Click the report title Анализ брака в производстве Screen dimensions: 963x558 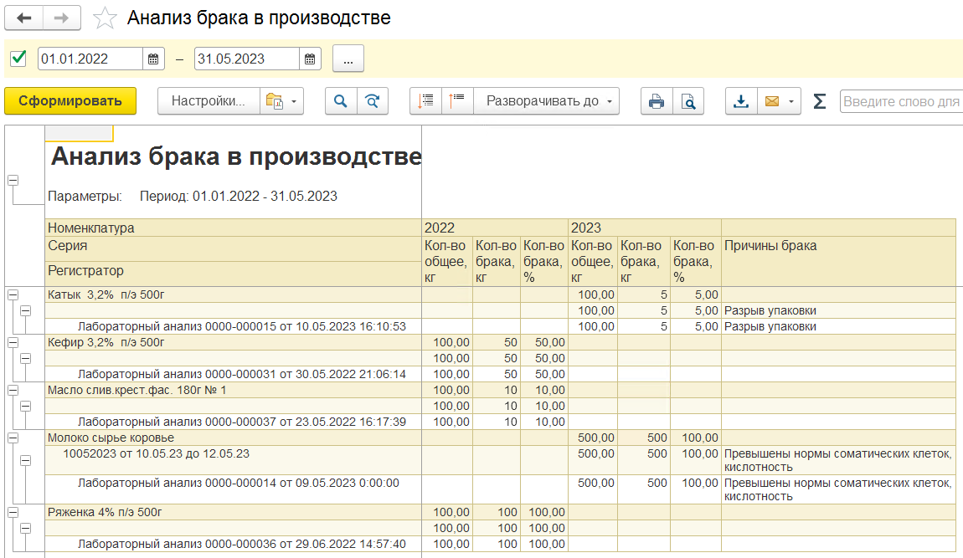click(236, 156)
